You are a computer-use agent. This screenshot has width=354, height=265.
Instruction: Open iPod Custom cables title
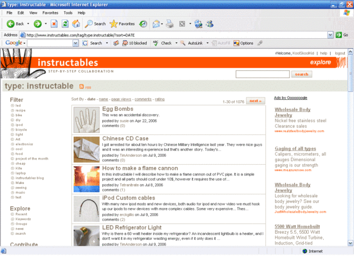[x=128, y=198]
